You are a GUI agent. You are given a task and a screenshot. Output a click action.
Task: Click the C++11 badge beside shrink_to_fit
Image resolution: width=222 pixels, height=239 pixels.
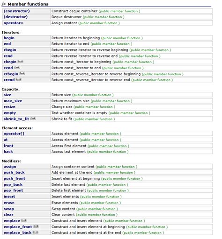click(x=33, y=119)
